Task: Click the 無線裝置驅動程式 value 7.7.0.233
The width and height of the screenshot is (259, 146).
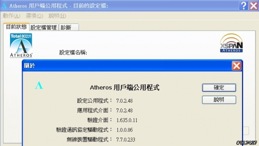Action: (125, 140)
